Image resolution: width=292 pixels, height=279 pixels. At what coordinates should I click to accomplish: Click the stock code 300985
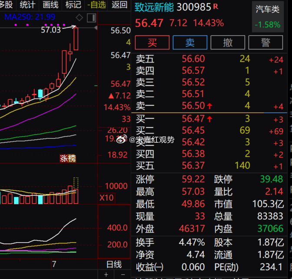(x=194, y=7)
